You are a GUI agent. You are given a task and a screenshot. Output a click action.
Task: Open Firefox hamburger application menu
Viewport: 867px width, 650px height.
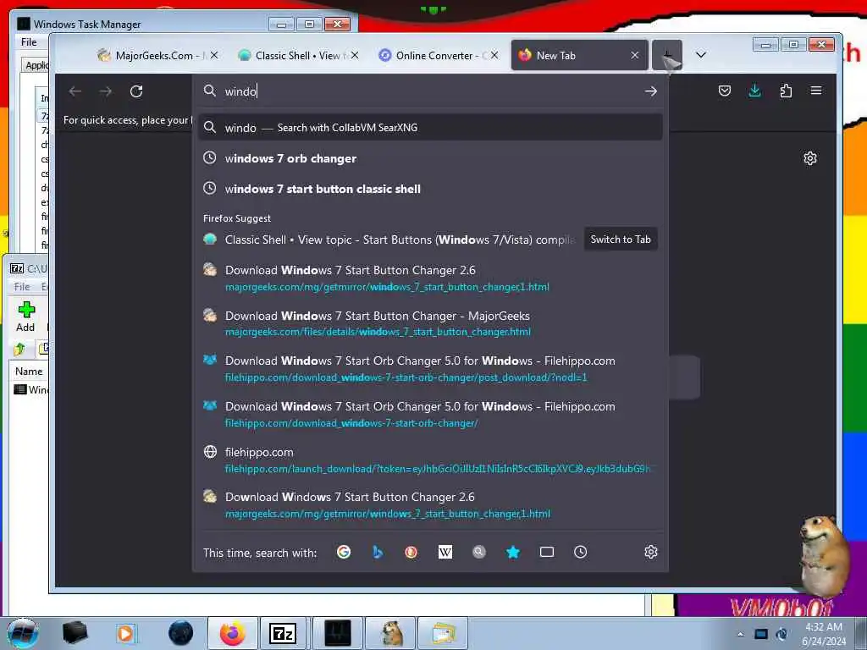816,91
